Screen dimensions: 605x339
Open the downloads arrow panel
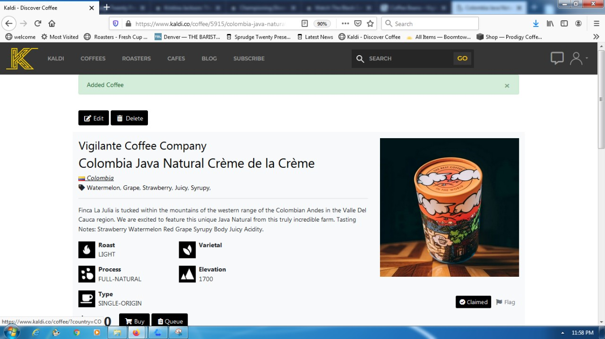(536, 24)
